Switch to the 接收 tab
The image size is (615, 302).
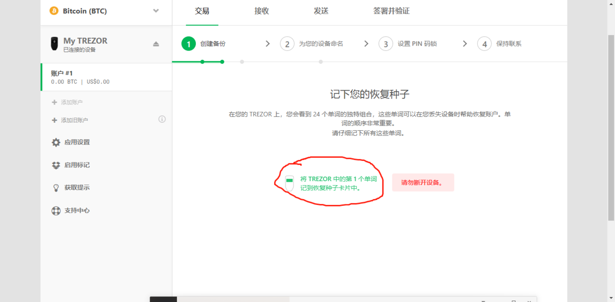[261, 11]
